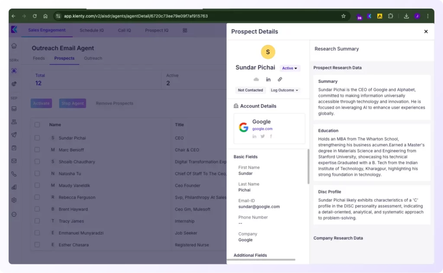Open the browser extensions puzzle icon
This screenshot has height=273, width=443.
point(391,16)
